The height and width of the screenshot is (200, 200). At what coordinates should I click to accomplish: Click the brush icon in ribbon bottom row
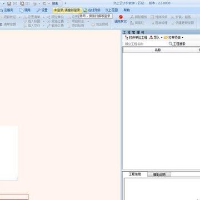49,26
